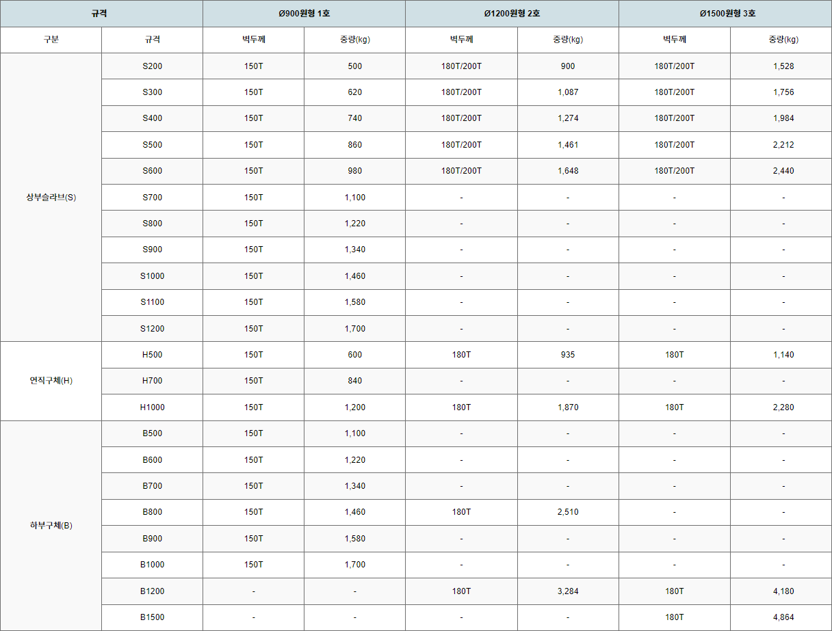
Task: Click the 2,510 weight value for B800
Action: coord(568,512)
